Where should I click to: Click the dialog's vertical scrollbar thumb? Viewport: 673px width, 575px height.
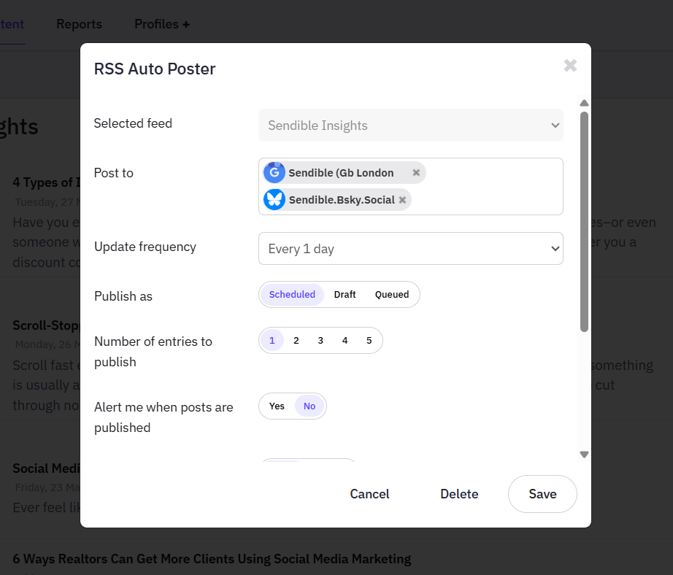point(584,222)
